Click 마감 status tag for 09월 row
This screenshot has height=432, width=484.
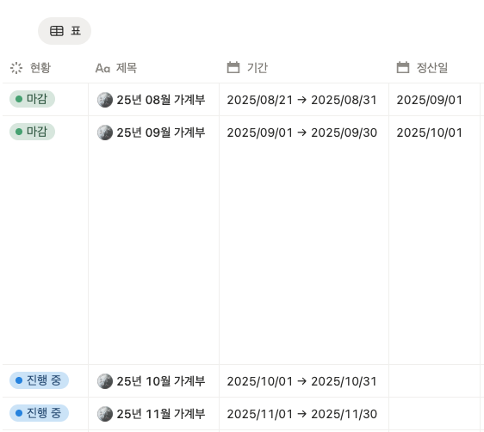tap(33, 132)
